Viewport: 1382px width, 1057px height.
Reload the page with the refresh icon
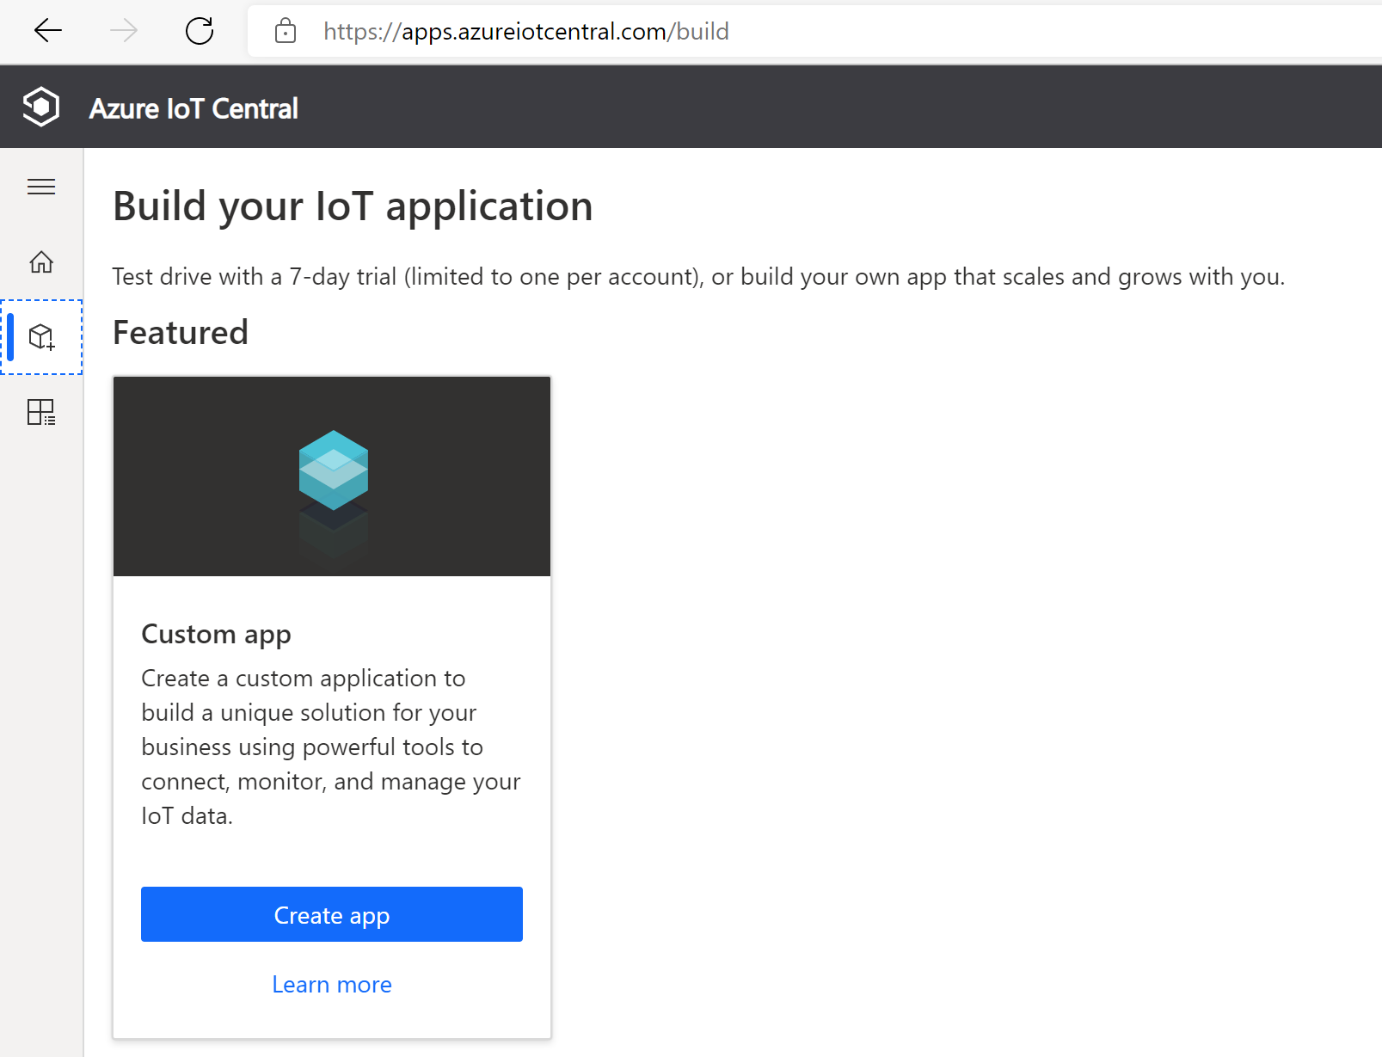click(200, 31)
